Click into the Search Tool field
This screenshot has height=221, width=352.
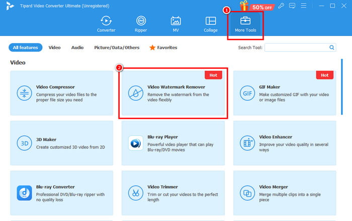[296, 47]
